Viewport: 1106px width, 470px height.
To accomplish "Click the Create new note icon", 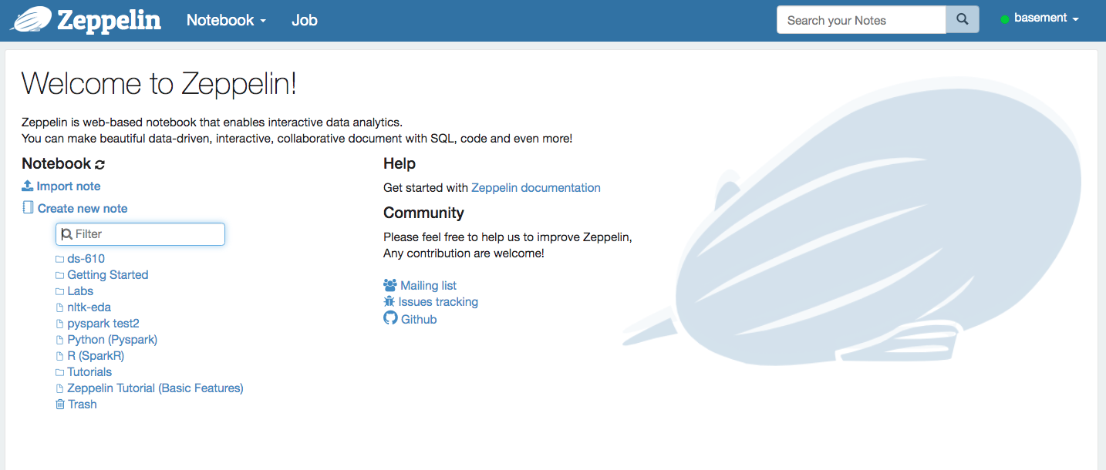I will point(28,208).
